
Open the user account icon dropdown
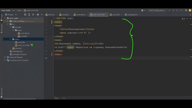pos(143,10)
